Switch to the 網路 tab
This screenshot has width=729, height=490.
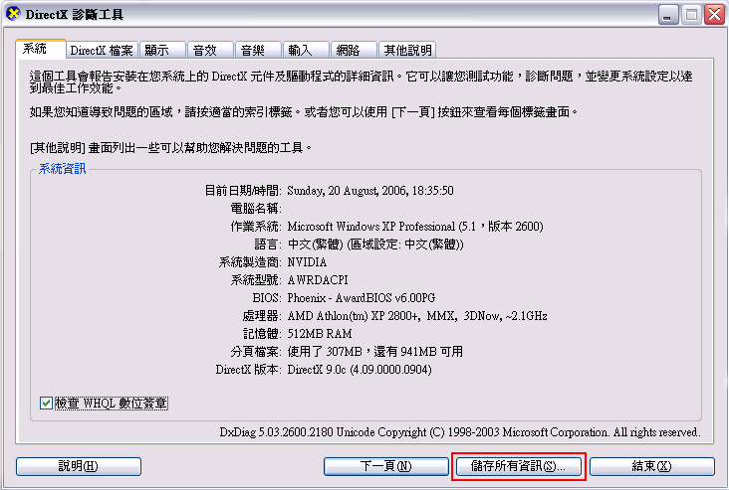(354, 50)
